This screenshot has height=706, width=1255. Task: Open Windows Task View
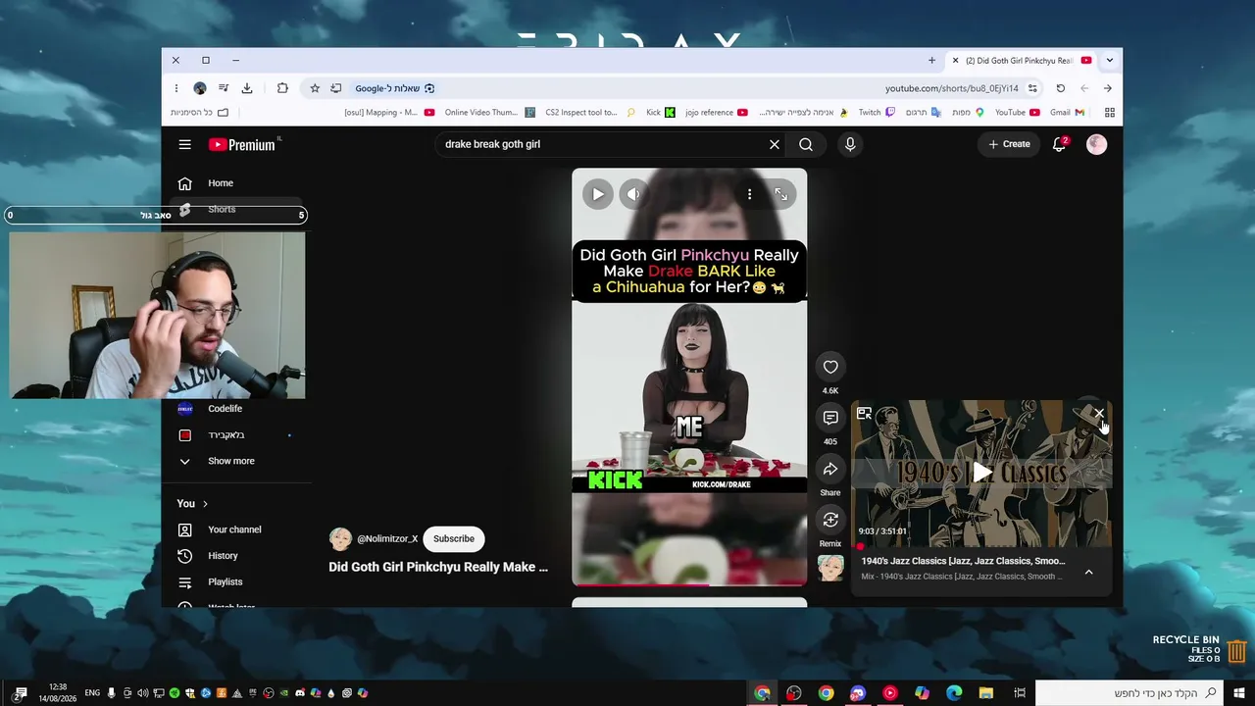1020,693
